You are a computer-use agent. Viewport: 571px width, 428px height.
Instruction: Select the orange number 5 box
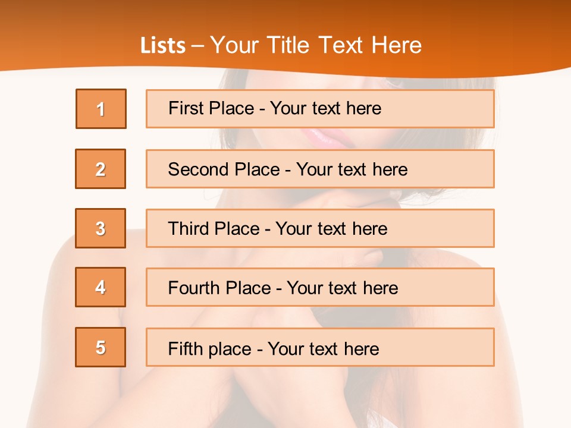tap(101, 347)
